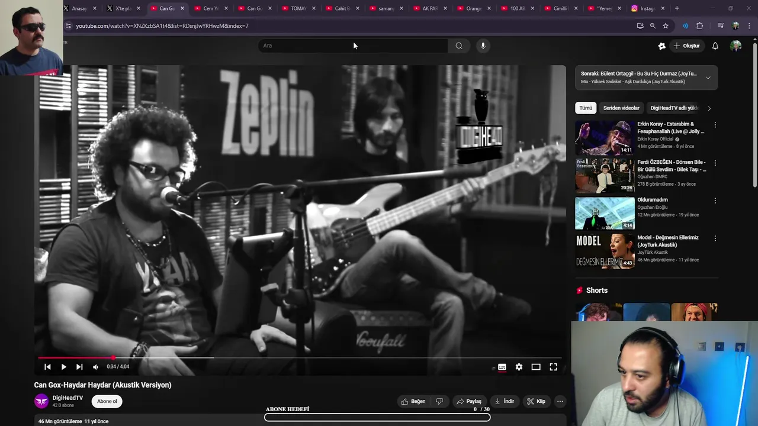Open options for the Model video
This screenshot has width=758, height=426.
[x=715, y=238]
